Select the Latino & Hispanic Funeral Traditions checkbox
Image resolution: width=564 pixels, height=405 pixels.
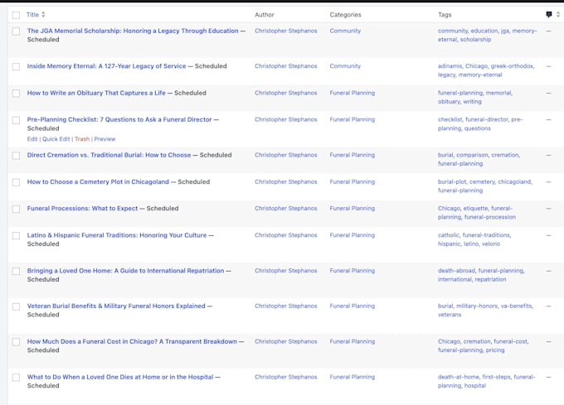(x=17, y=235)
